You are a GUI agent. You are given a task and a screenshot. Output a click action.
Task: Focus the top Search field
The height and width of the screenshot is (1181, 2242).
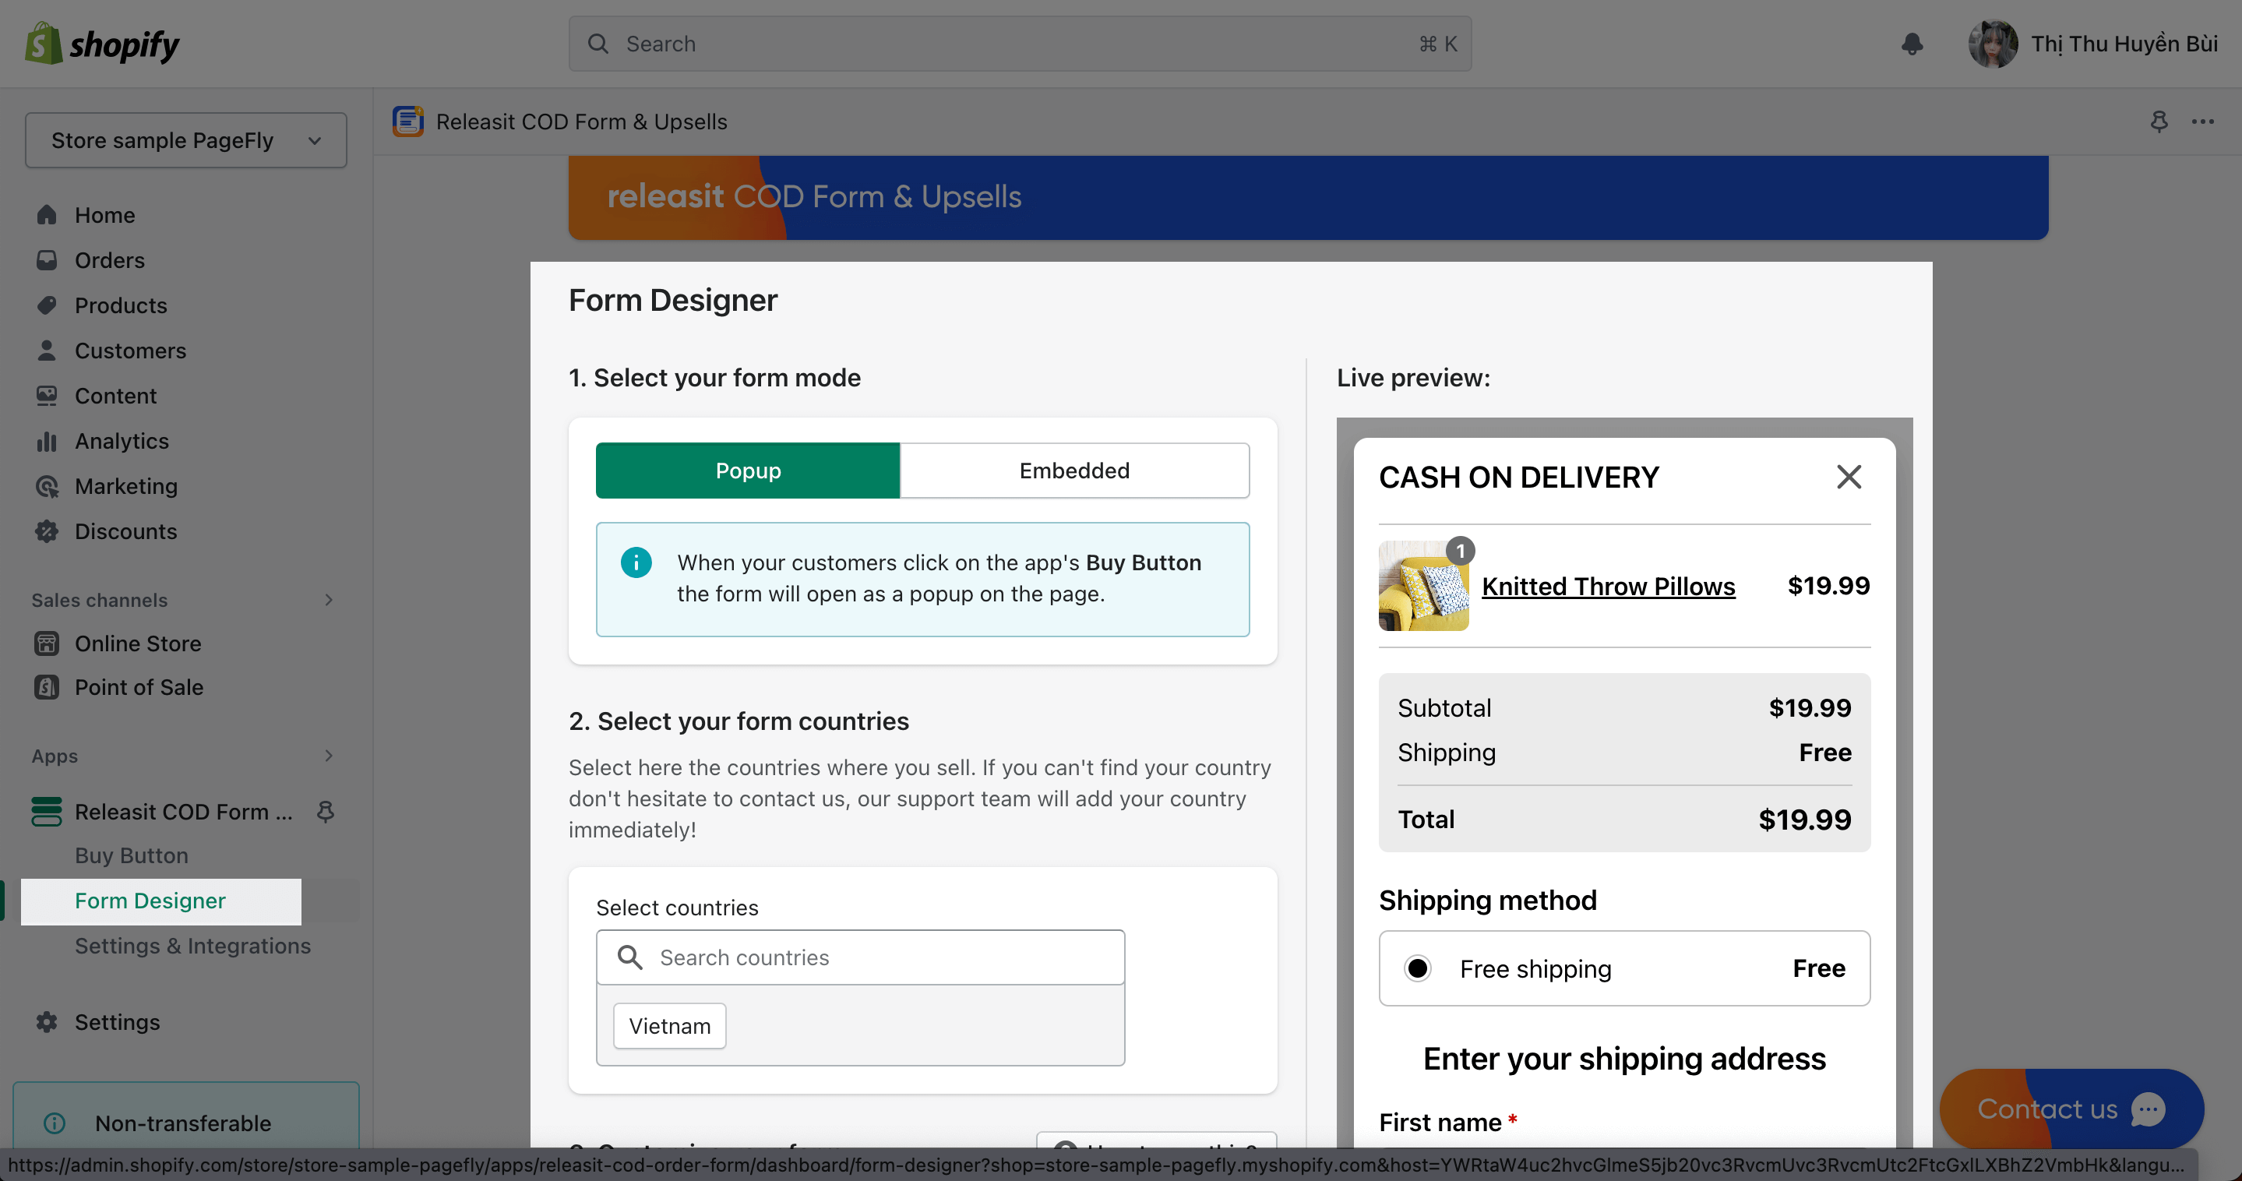point(1020,44)
